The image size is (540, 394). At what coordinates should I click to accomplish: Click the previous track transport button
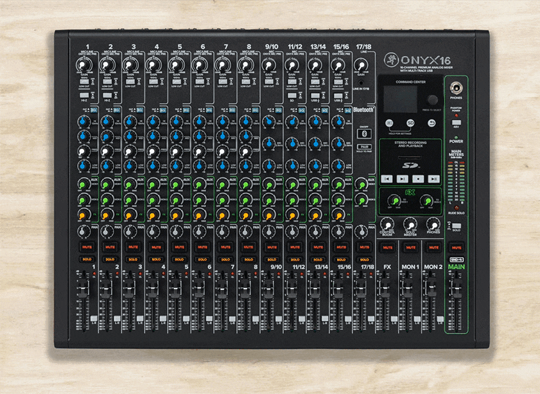[x=387, y=179]
